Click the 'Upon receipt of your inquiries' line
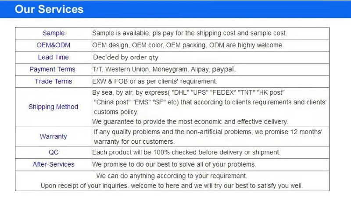Image resolution: width=351 pixels, height=213 pixels. pos(172,186)
